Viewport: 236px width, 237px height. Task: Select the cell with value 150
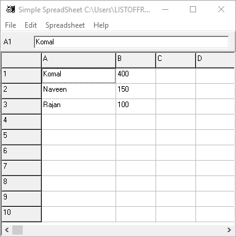[136, 91]
